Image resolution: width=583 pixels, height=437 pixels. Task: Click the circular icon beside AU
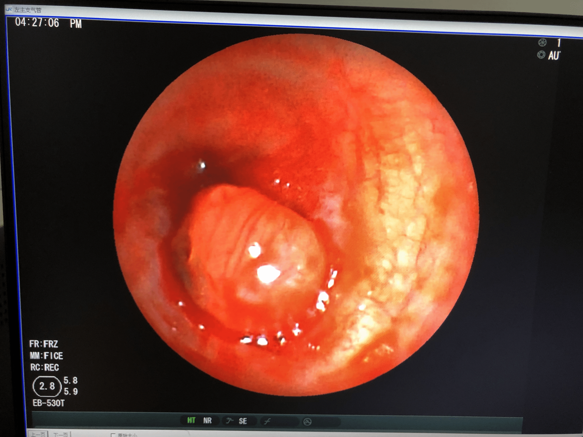click(x=541, y=55)
